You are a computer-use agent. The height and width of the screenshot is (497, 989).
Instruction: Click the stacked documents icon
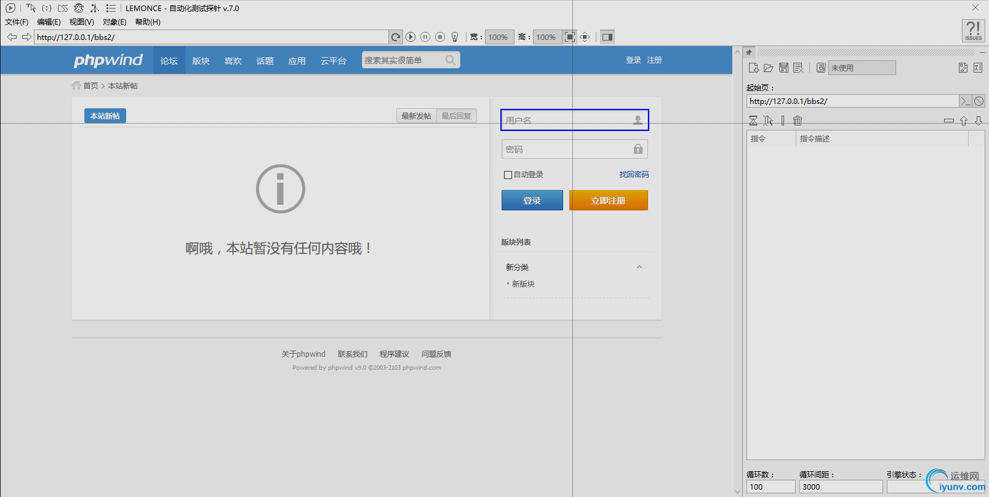(821, 68)
